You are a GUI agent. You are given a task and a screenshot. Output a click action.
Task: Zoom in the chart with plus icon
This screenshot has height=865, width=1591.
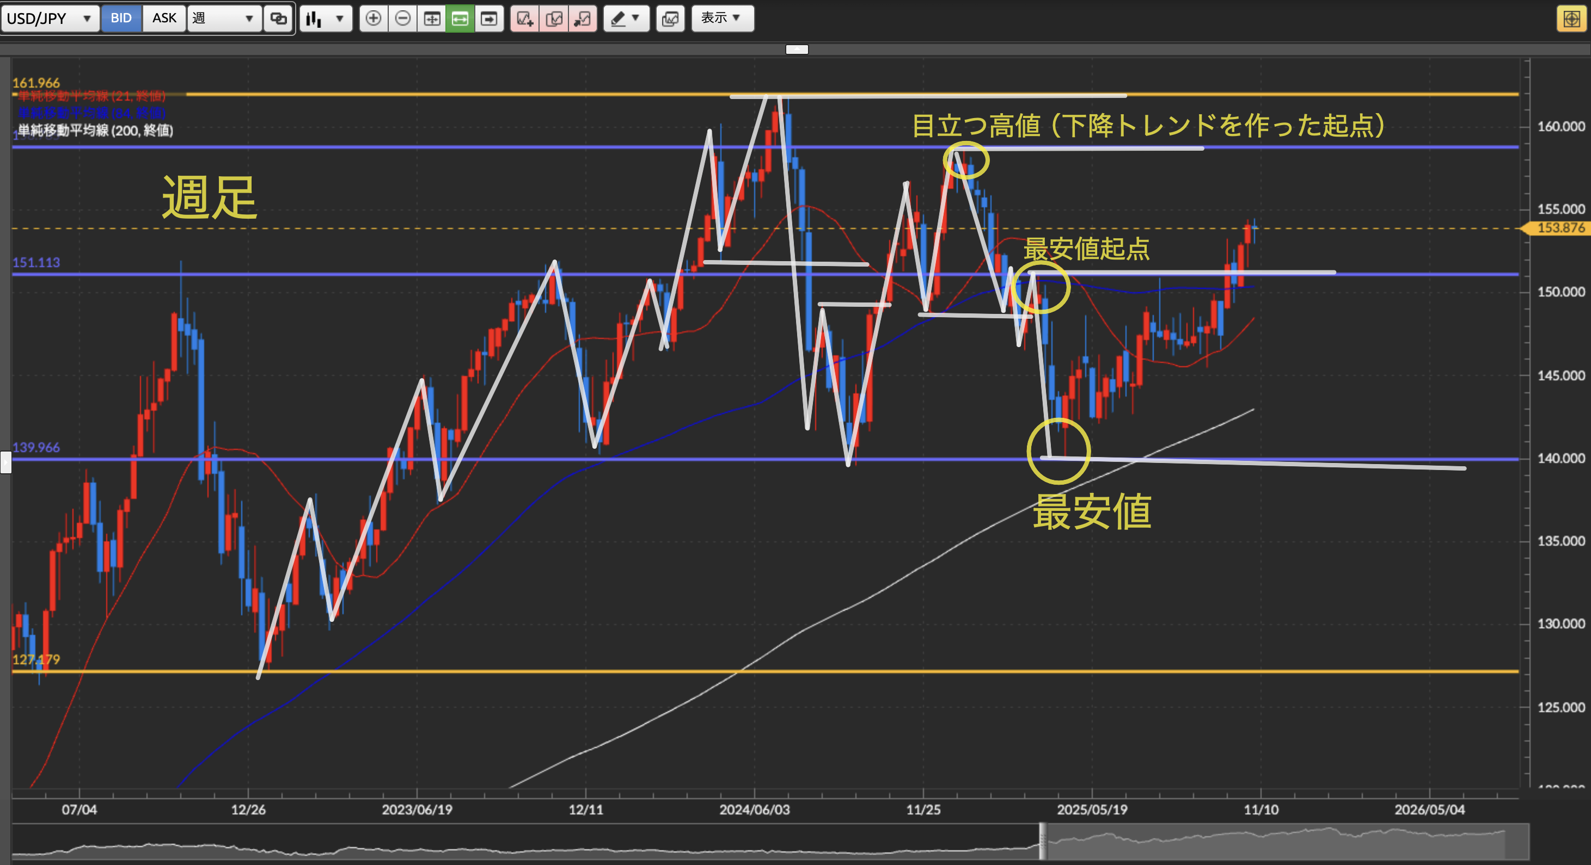[373, 18]
